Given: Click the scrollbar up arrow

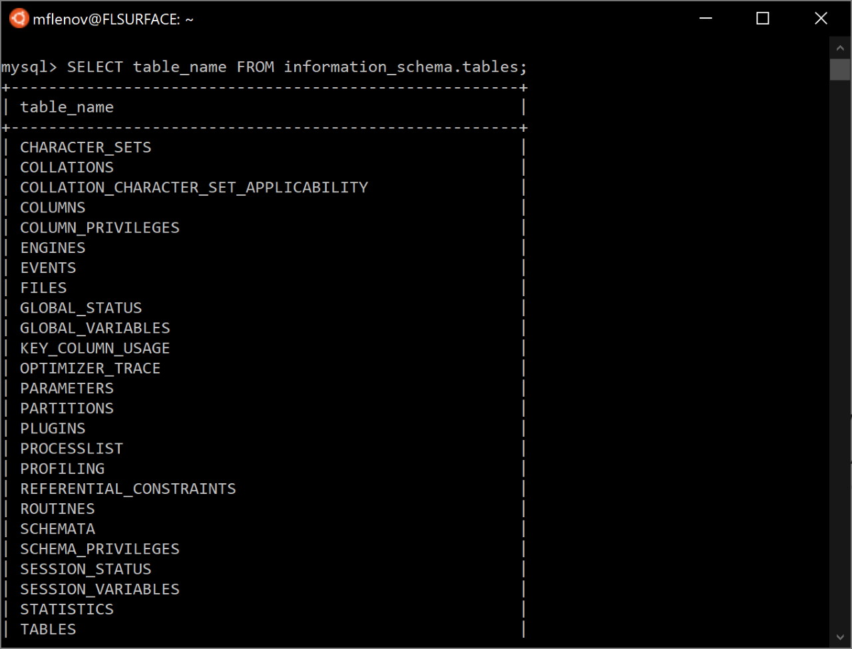Looking at the screenshot, I should tap(840, 47).
